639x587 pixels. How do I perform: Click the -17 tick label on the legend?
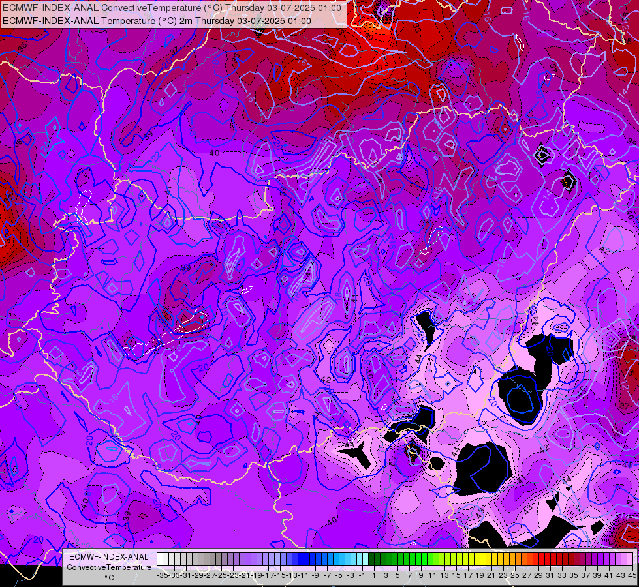(x=268, y=575)
